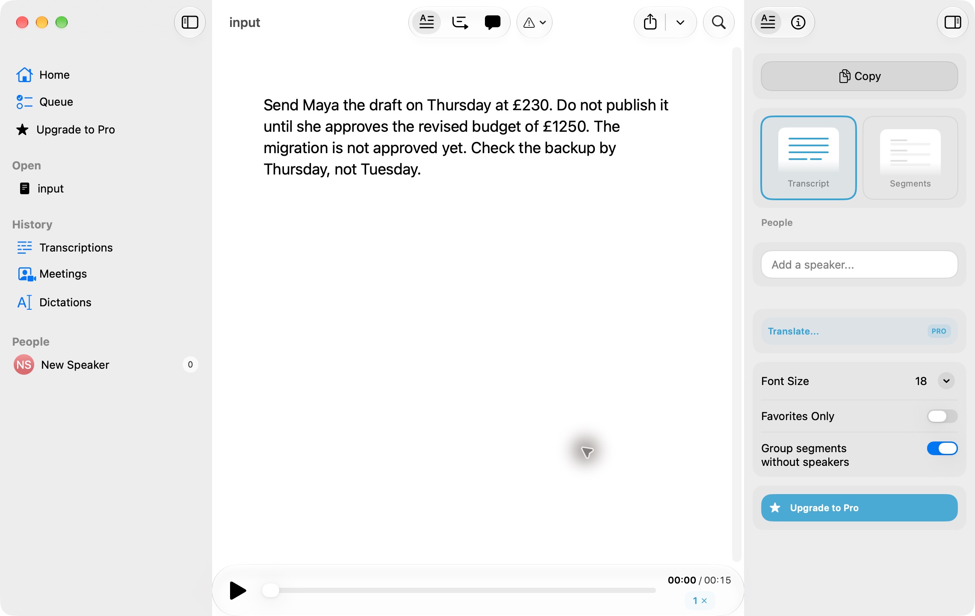Click the blue Upgrade to Pro button
The image size is (975, 616).
tap(859, 508)
